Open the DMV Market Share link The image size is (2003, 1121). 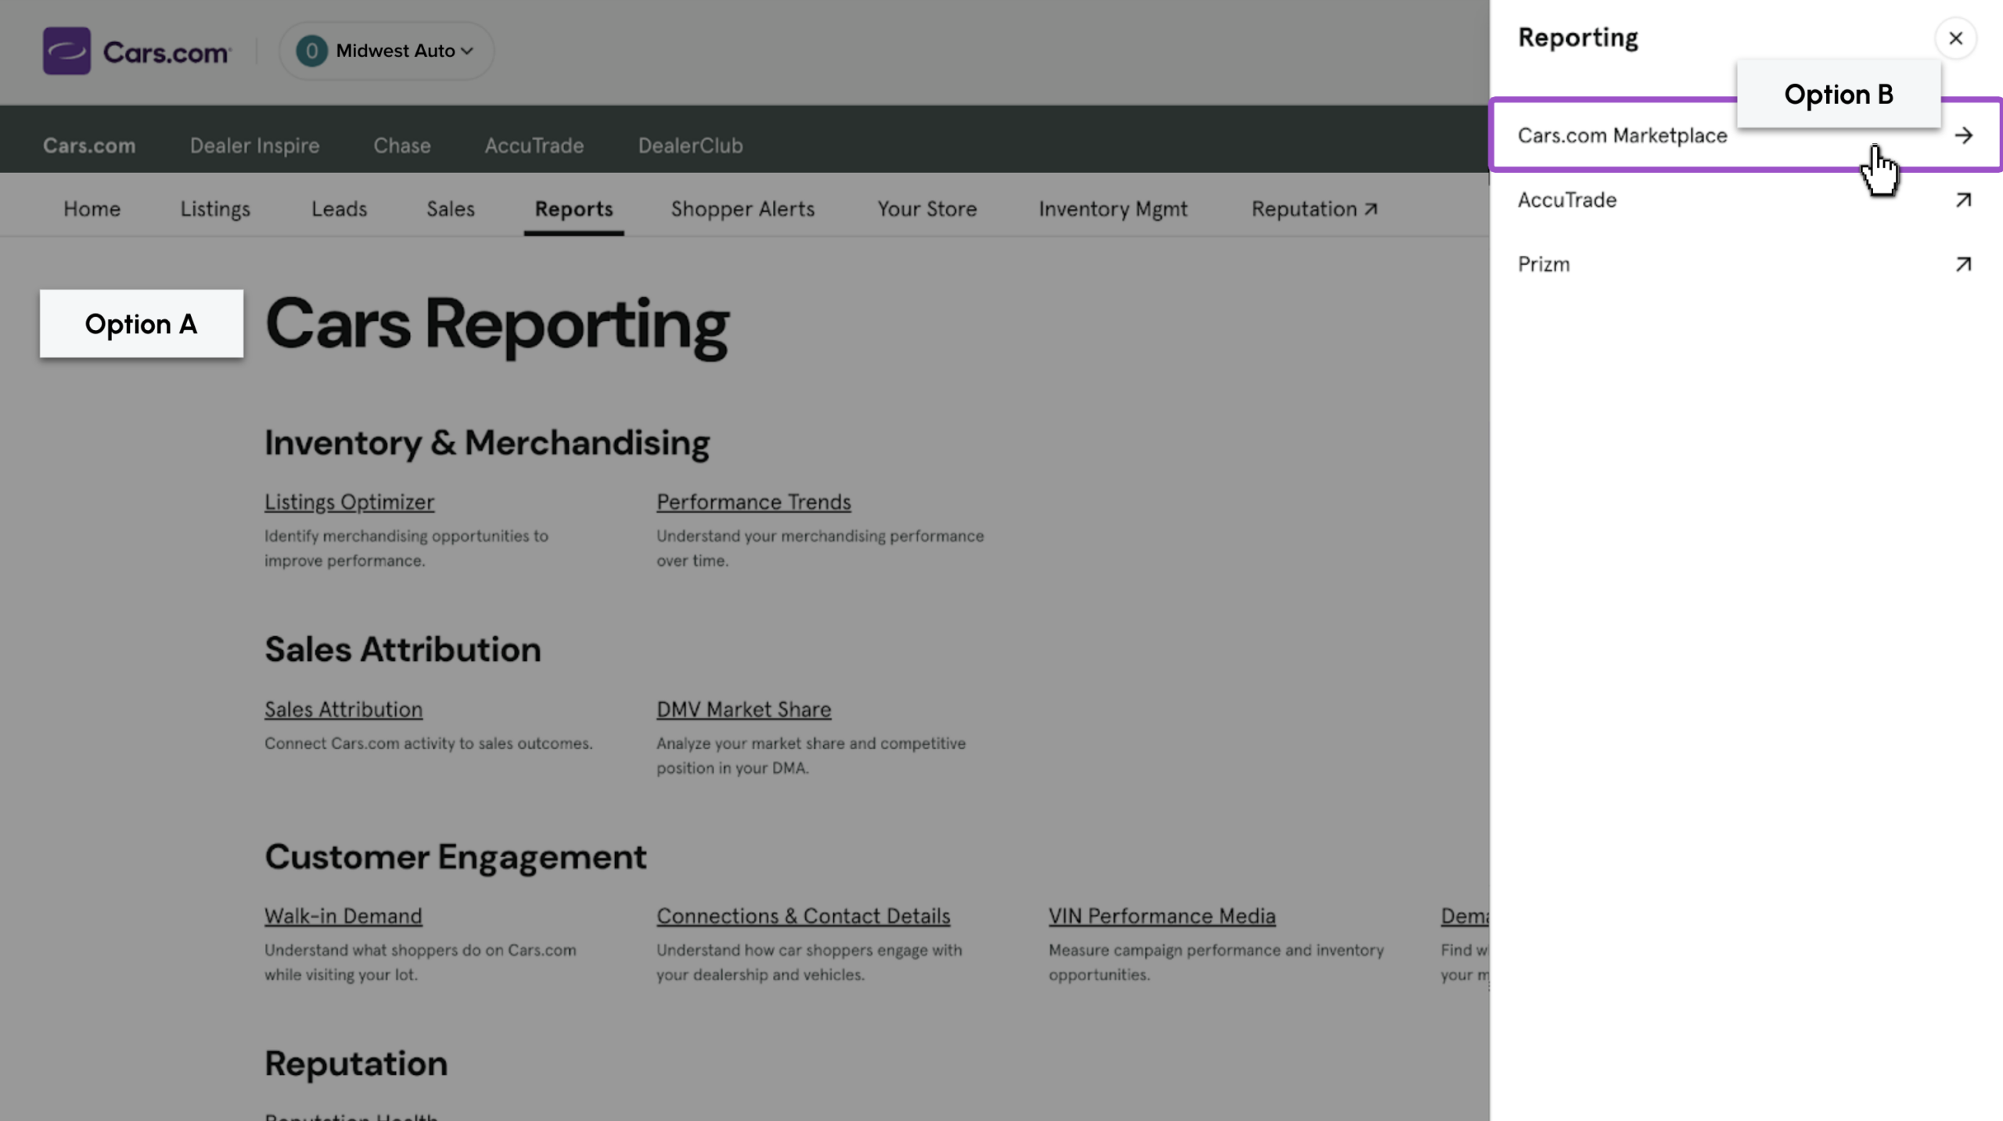[x=743, y=710]
